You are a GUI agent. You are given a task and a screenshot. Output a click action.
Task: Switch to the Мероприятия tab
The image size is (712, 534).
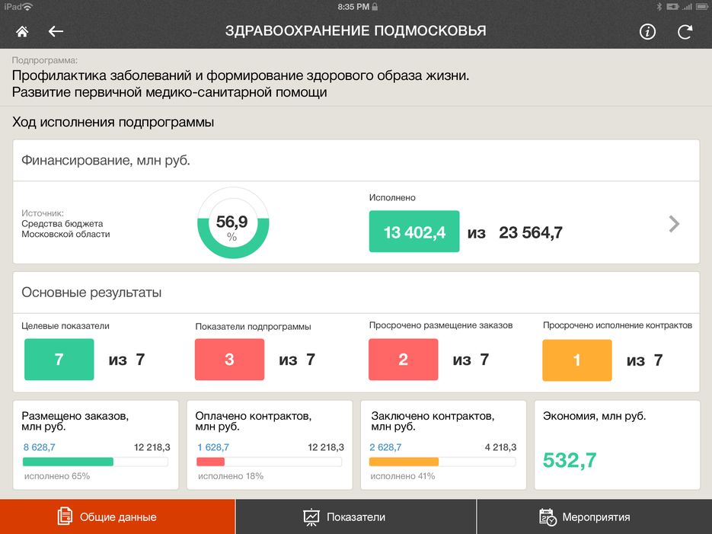pyautogui.click(x=594, y=516)
